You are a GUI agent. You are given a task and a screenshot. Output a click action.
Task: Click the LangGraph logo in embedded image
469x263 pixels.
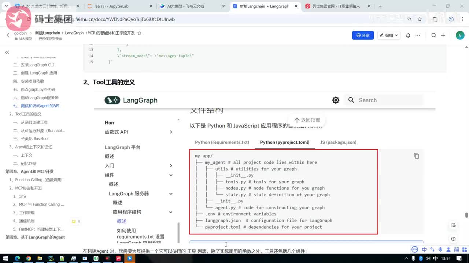(131, 100)
